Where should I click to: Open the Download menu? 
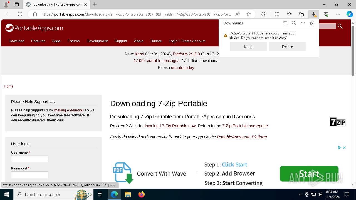pos(16,41)
